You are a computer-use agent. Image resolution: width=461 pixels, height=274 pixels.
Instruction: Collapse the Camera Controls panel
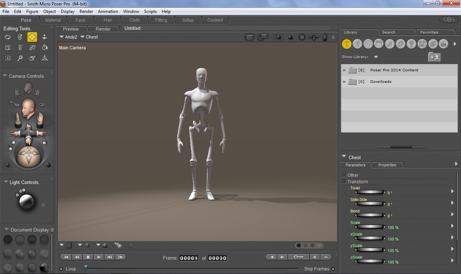tap(5, 76)
